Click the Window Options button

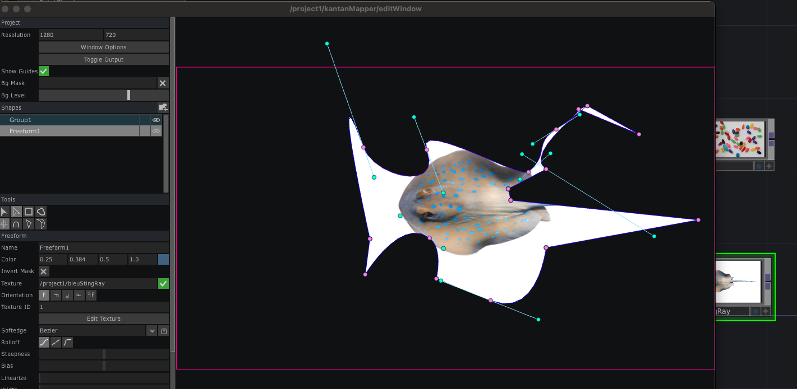coord(104,47)
